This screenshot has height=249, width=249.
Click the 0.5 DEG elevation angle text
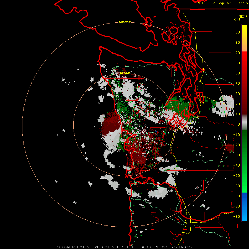pos(126,247)
